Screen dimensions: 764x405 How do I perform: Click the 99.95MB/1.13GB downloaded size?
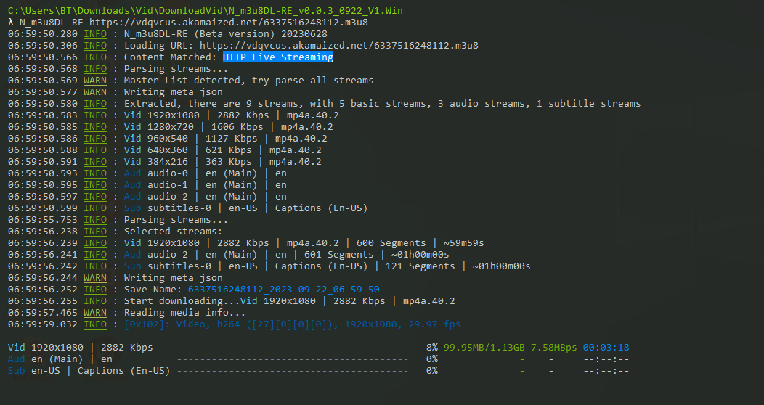(484, 348)
